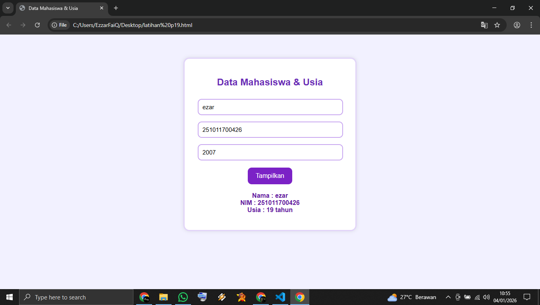This screenshot has height=305, width=540.
Task: Open WhatsApp from the taskbar
Action: (183, 297)
